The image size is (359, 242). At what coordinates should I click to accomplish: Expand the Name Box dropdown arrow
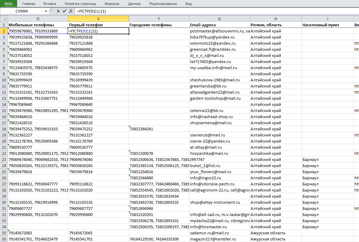pyautogui.click(x=46, y=11)
